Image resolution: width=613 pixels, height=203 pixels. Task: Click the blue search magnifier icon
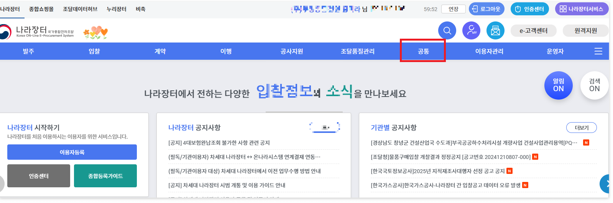pos(447,31)
